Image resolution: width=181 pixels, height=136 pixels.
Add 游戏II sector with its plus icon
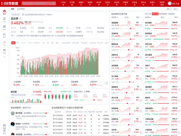click(x=179, y=68)
